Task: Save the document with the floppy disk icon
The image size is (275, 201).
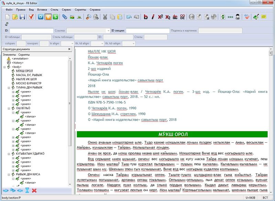Action: point(22,17)
